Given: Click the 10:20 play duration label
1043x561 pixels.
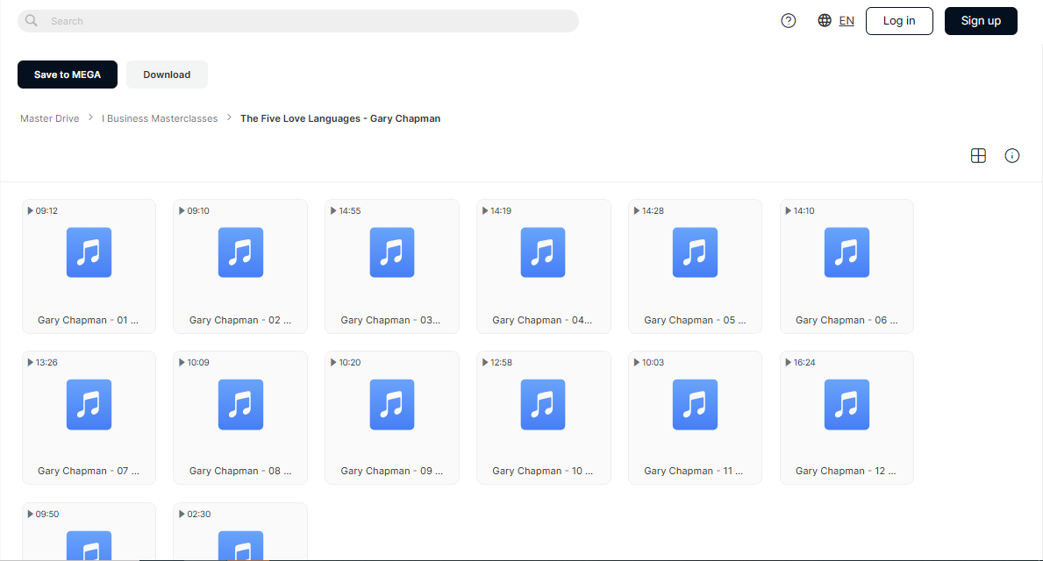Looking at the screenshot, I should tap(346, 362).
